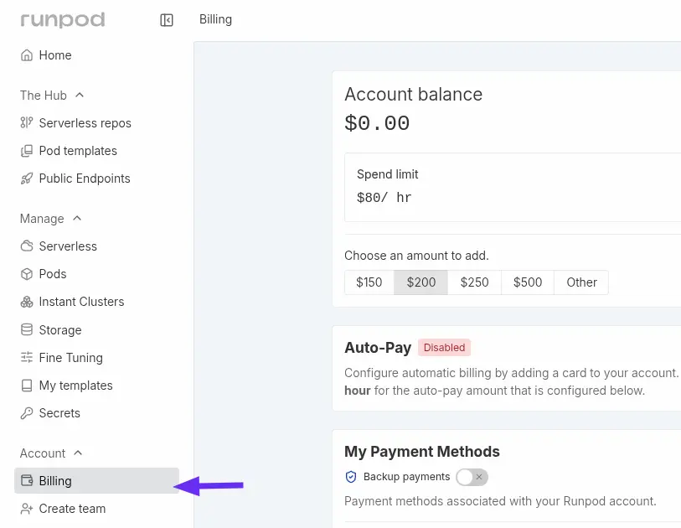Open Create team link
The height and width of the screenshot is (528, 681).
(72, 509)
